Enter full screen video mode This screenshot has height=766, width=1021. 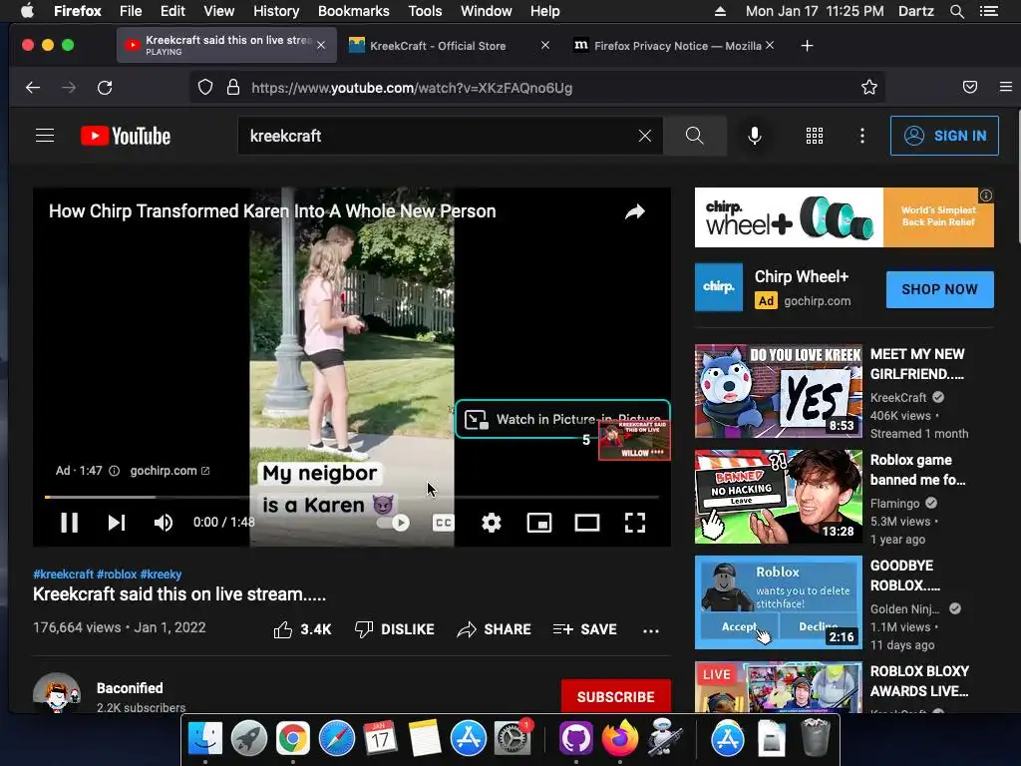coord(635,523)
